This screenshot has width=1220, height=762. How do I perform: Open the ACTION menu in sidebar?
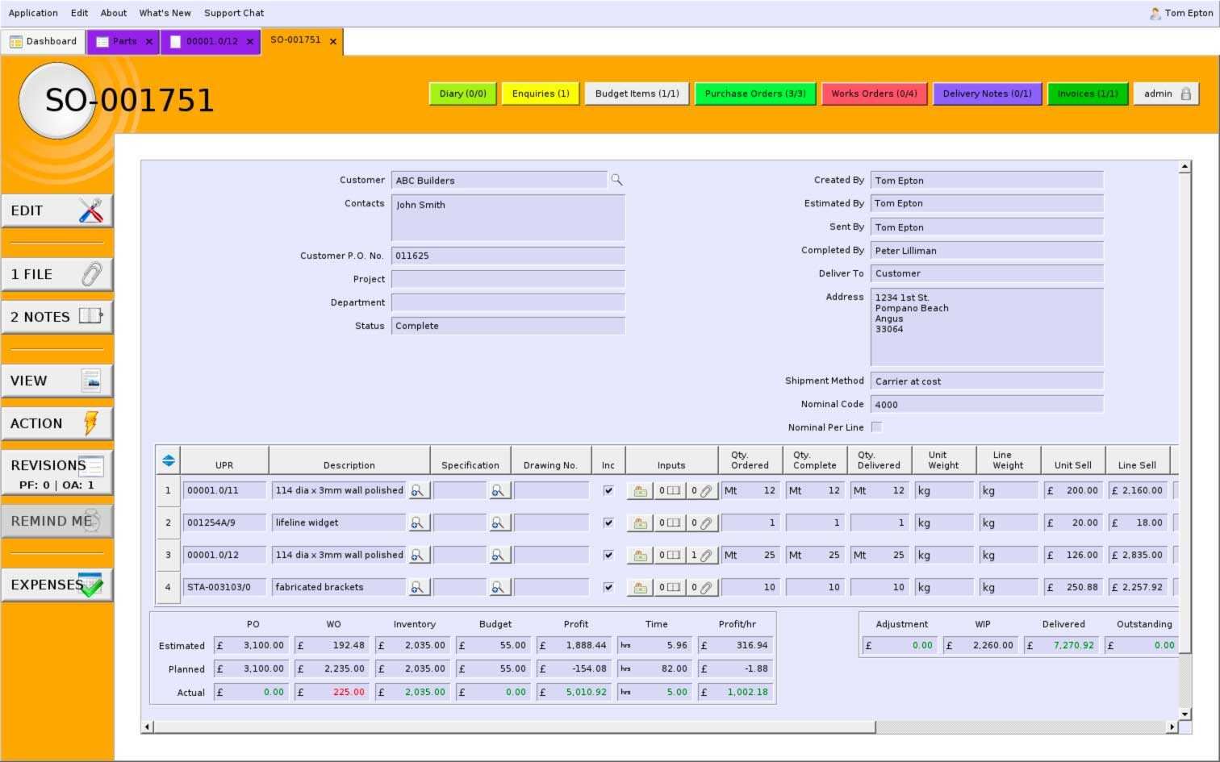click(56, 423)
